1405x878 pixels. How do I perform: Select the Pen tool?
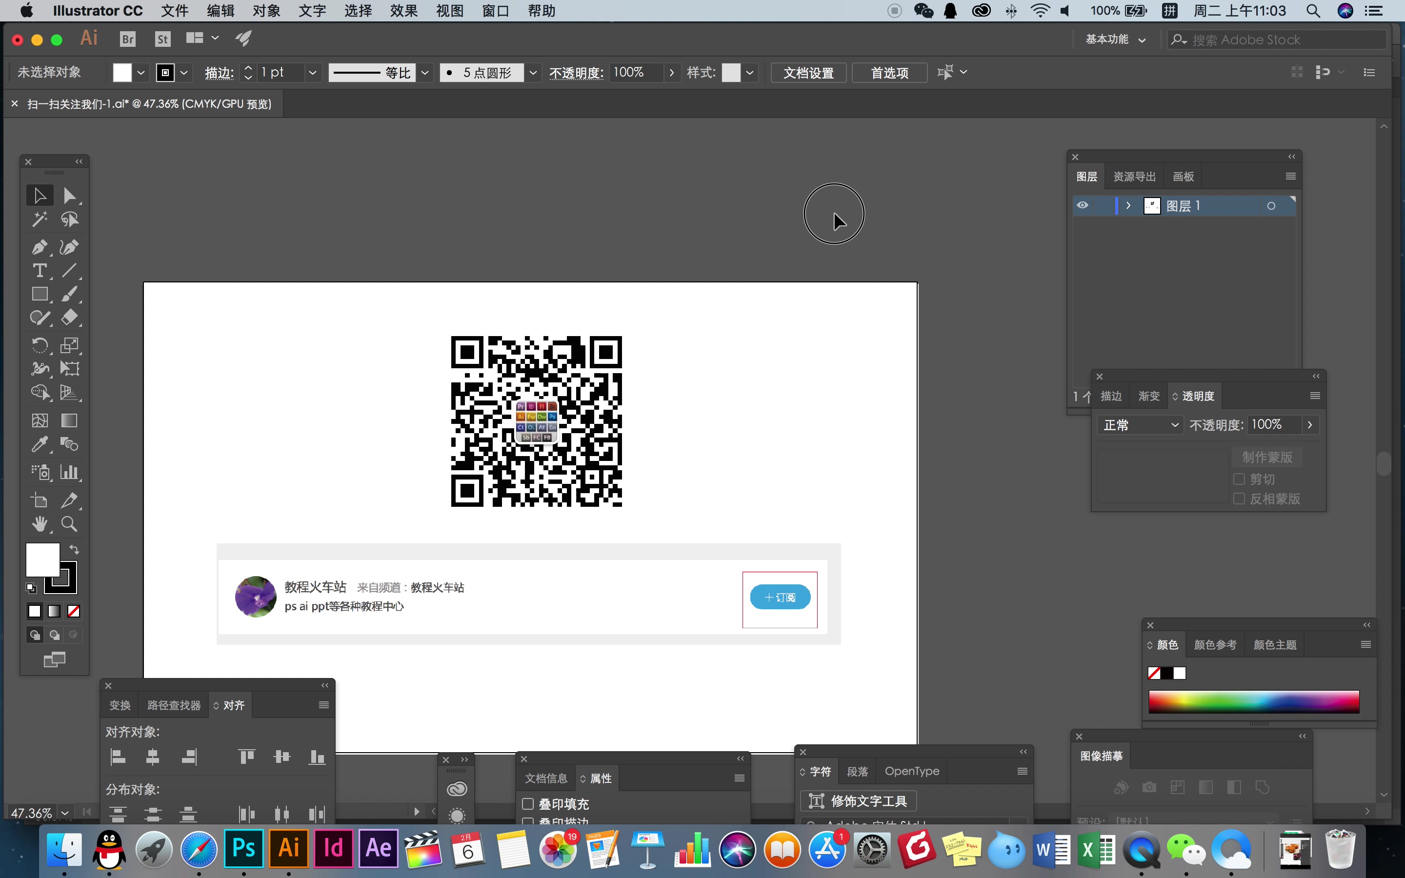tap(40, 247)
